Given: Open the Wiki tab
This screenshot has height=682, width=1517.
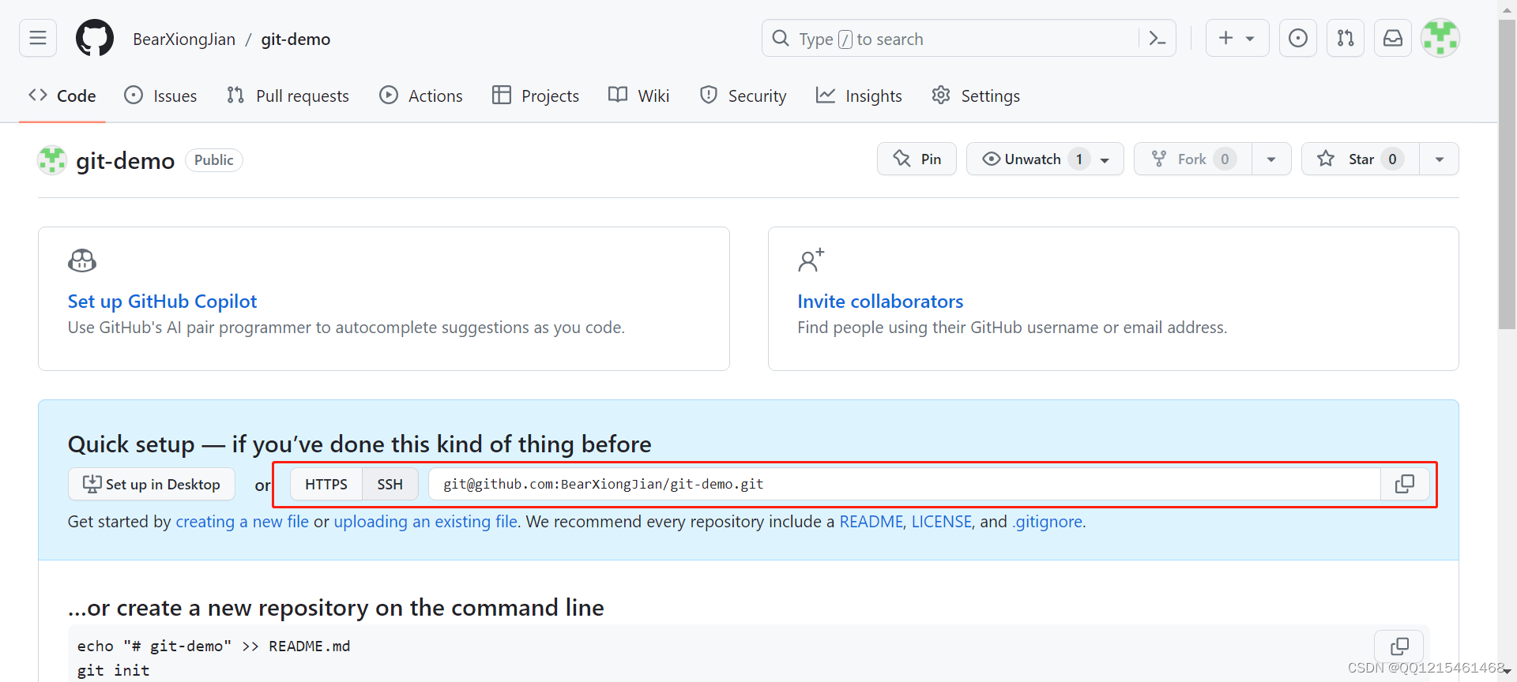Looking at the screenshot, I should 639,96.
